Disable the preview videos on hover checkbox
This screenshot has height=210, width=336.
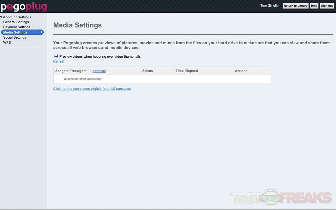pyautogui.click(x=56, y=56)
